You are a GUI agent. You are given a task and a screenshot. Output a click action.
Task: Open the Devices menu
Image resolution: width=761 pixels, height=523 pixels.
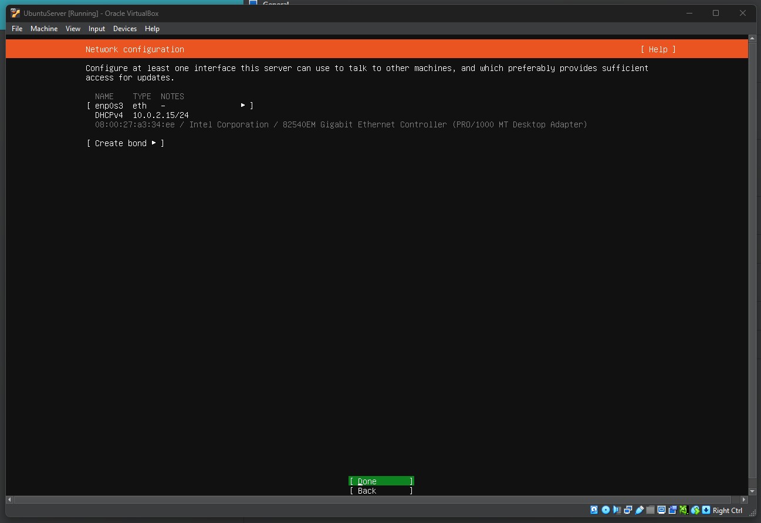pyautogui.click(x=125, y=28)
